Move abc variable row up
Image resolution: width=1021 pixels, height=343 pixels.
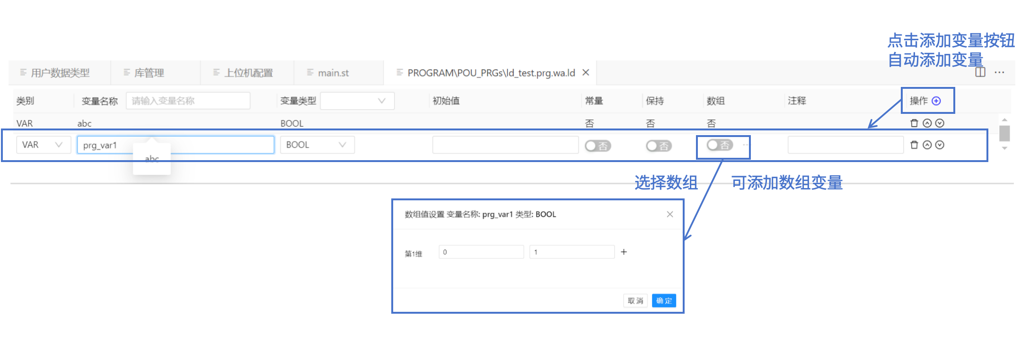pyautogui.click(x=927, y=123)
